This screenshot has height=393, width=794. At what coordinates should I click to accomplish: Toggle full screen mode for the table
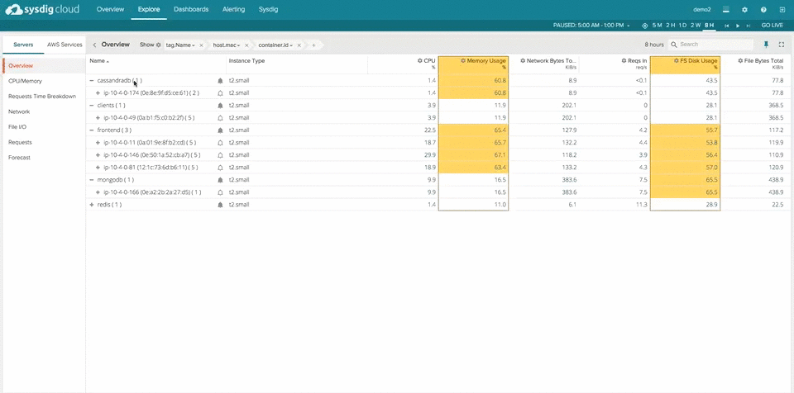pos(782,45)
